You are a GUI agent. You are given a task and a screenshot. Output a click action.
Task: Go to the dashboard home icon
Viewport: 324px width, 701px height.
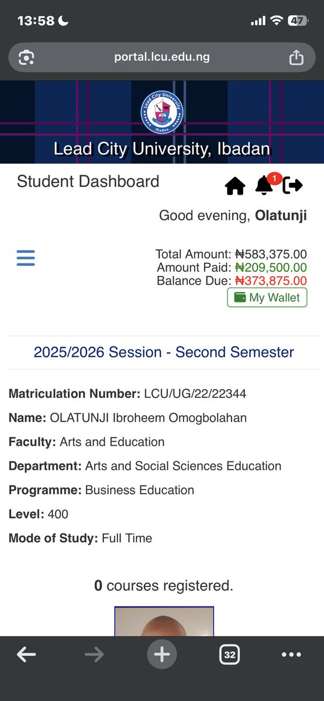tap(235, 186)
